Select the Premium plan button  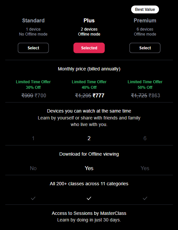[x=145, y=48]
